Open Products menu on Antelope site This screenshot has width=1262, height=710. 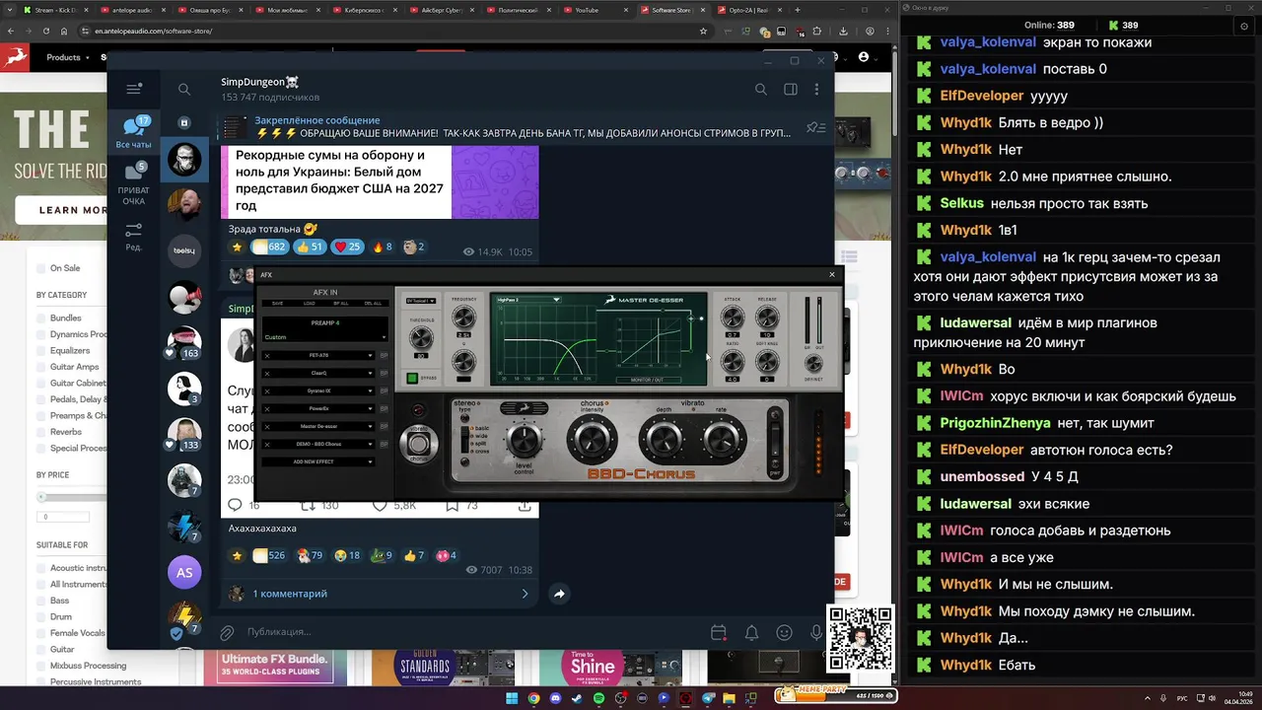tap(67, 57)
